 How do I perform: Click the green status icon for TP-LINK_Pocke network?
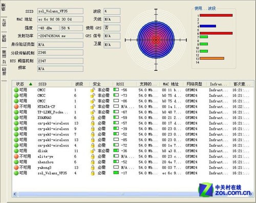click(16, 112)
